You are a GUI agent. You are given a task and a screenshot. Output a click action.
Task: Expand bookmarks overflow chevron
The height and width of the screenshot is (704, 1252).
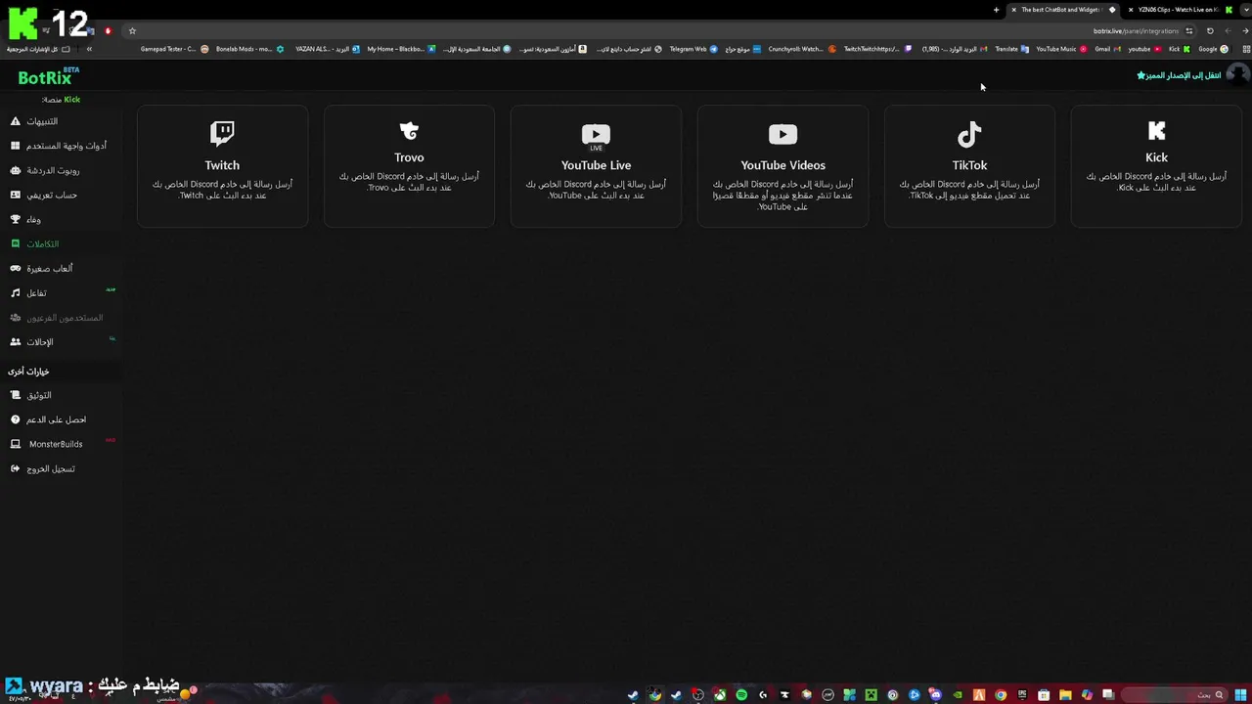pos(89,49)
